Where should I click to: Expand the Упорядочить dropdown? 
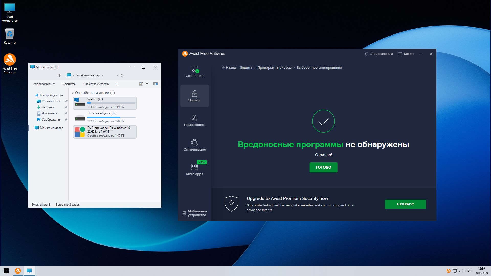(x=44, y=84)
